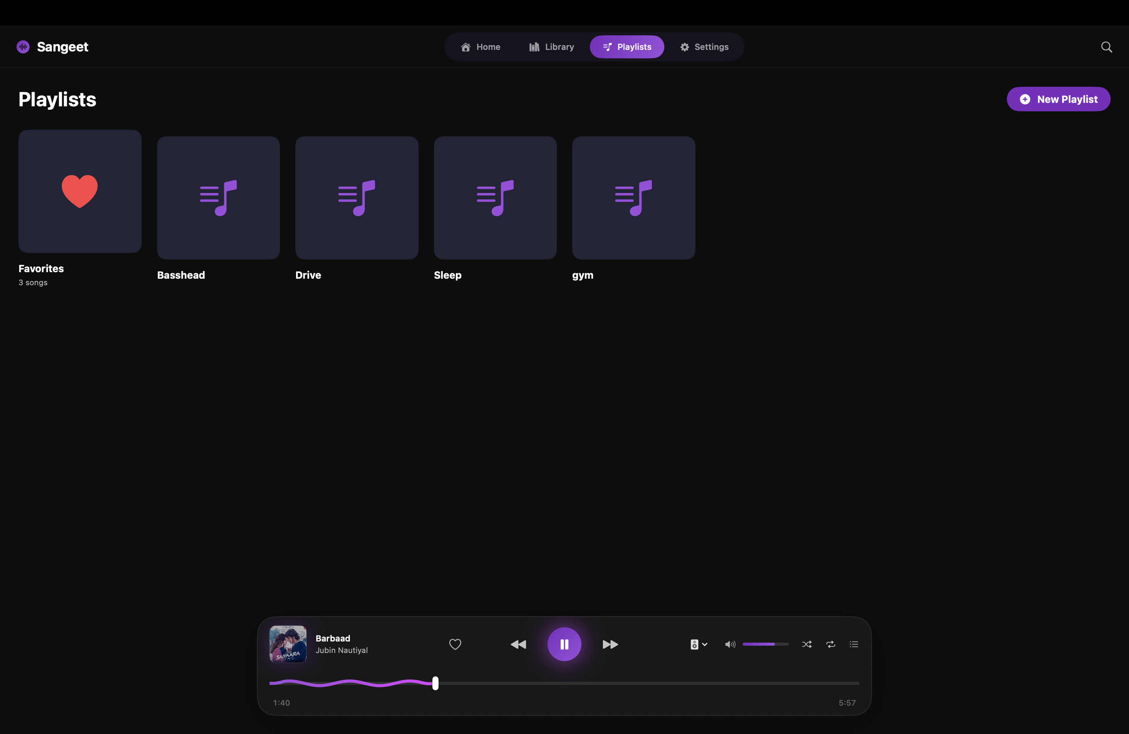Open the Settings tab
The image size is (1129, 734).
click(x=704, y=47)
